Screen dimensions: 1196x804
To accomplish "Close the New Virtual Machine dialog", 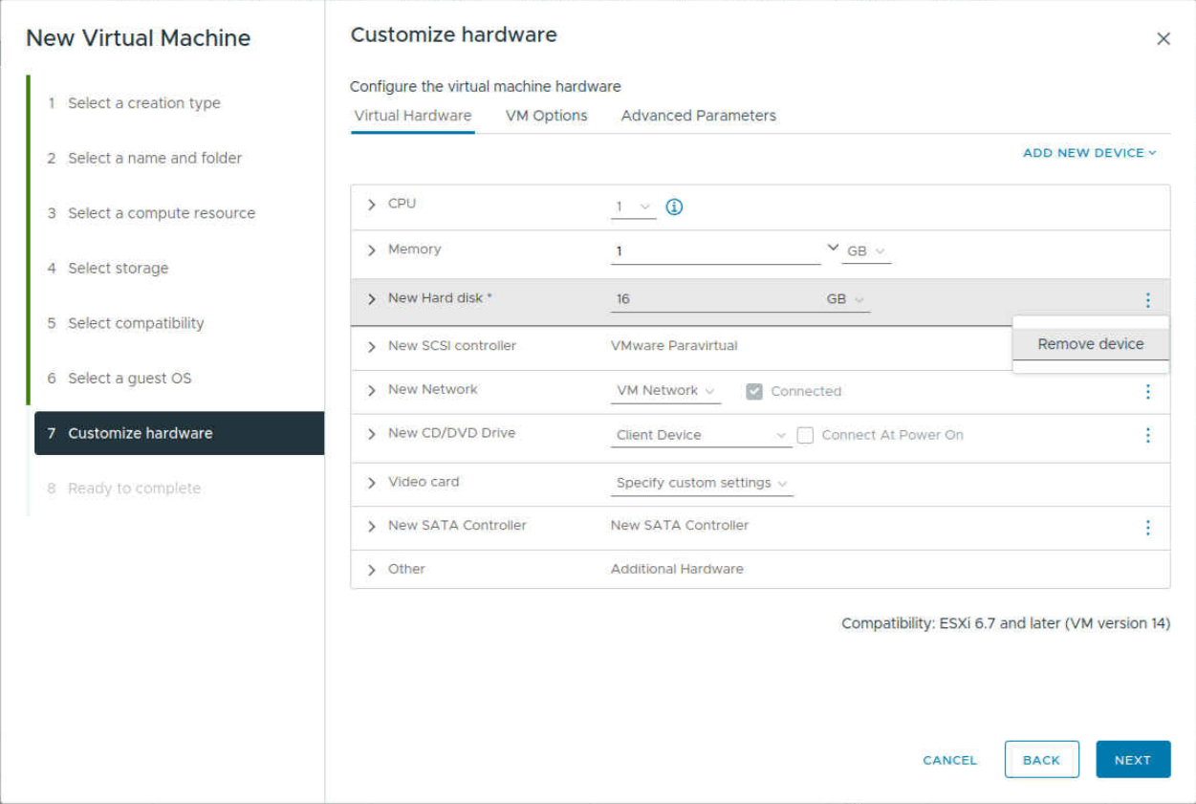I will pyautogui.click(x=1163, y=39).
